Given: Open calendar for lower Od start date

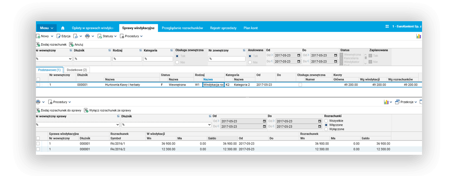Looking at the screenshot, I should (264, 121).
